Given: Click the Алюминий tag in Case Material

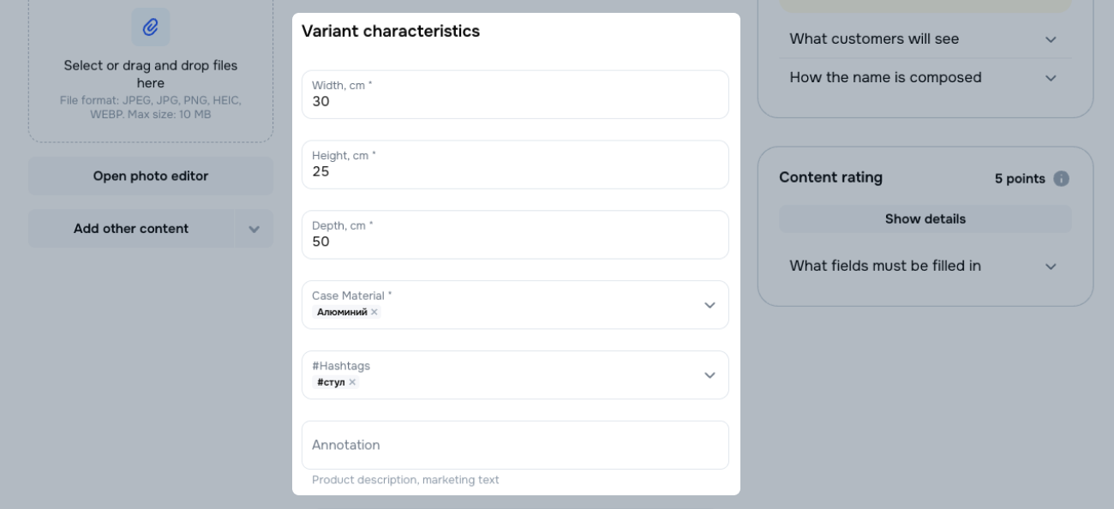Looking at the screenshot, I should 342,312.
